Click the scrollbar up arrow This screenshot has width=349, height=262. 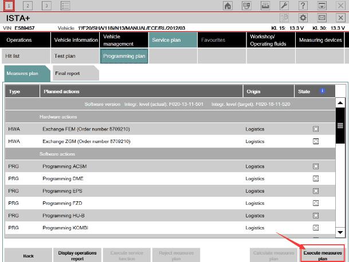pyautogui.click(x=340, y=103)
